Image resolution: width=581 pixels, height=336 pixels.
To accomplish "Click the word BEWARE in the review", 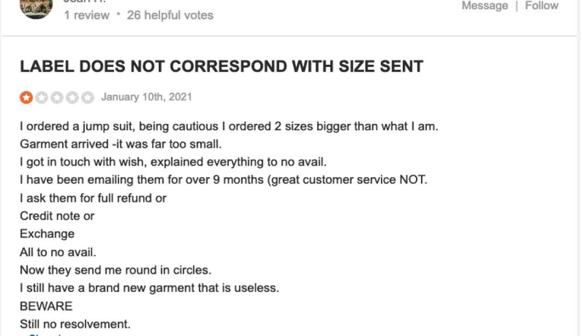I will pos(46,306).
